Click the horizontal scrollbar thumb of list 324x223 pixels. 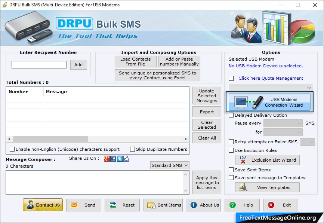coord(50,139)
